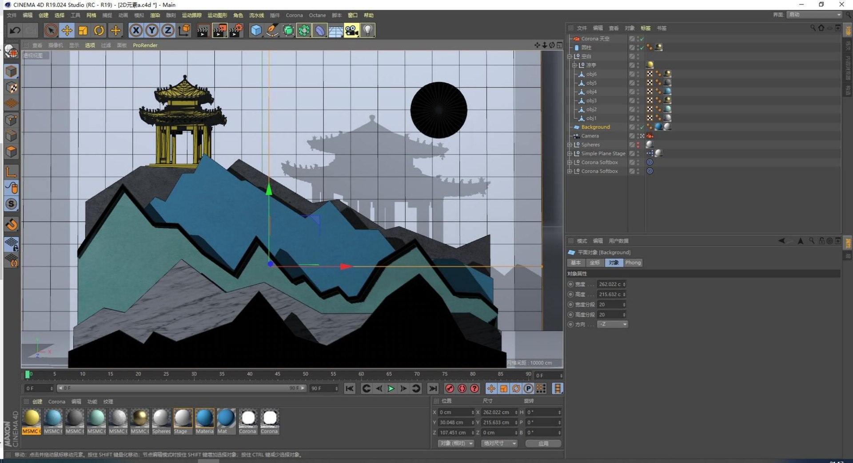Screen dimensions: 853x463
Task: Open the 绝对尺寸 size mode dropdown
Action: 499,443
